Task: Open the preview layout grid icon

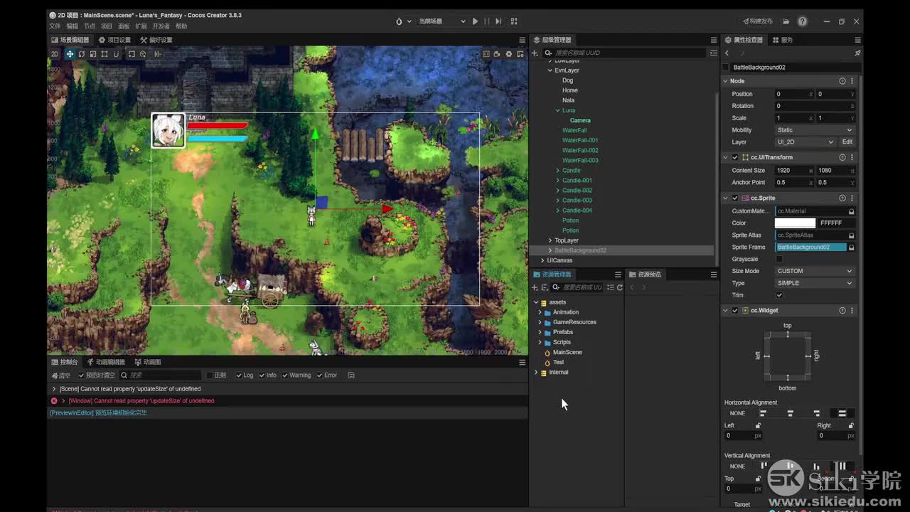Action: (x=514, y=21)
